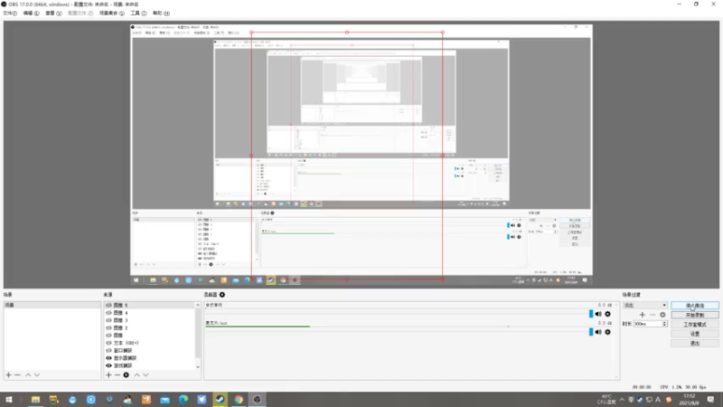Remove selected source with the minus icon
Viewport: 723px width, 407px height.
(x=117, y=374)
